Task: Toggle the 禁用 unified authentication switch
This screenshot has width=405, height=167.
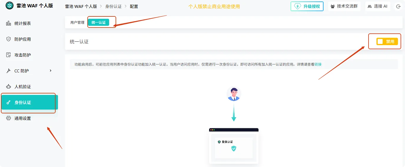Action: (x=387, y=42)
